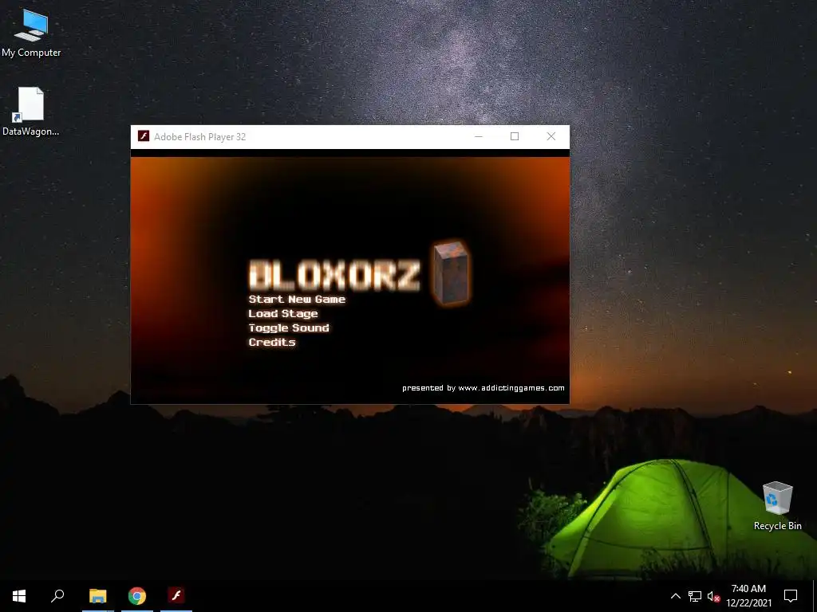Switch to Flash Player in taskbar
Screen dimensions: 817x612
point(176,596)
